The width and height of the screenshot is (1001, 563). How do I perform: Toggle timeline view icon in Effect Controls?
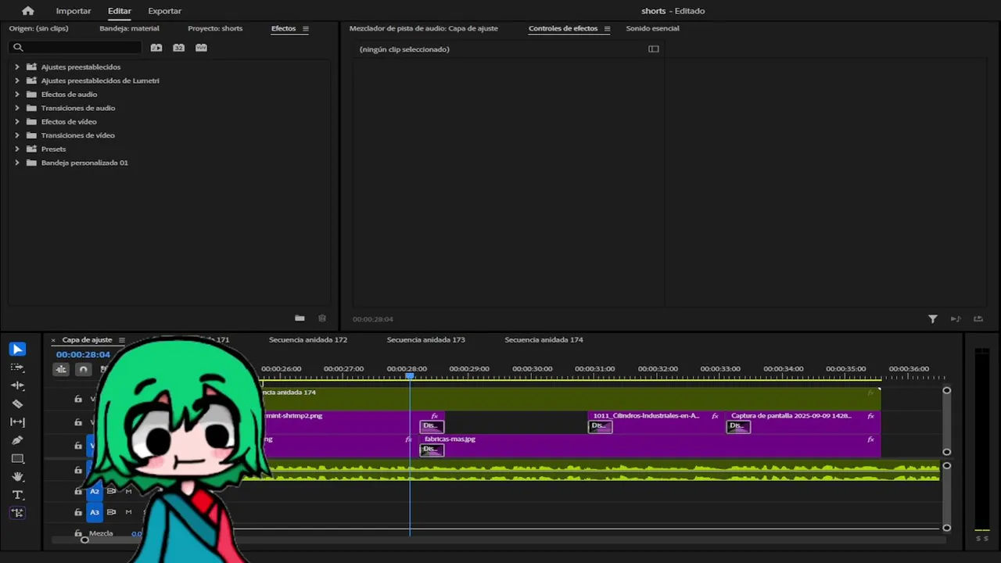tap(654, 48)
